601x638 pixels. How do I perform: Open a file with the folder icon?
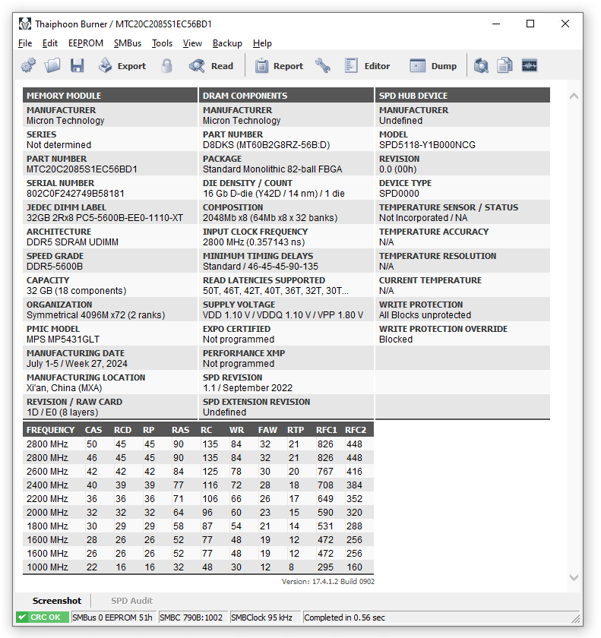52,65
